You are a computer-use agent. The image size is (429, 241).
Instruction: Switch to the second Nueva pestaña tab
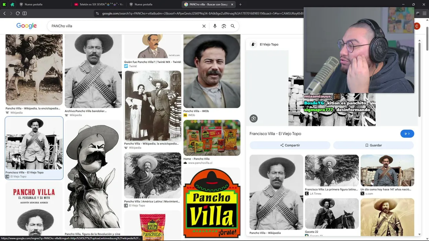point(154,4)
